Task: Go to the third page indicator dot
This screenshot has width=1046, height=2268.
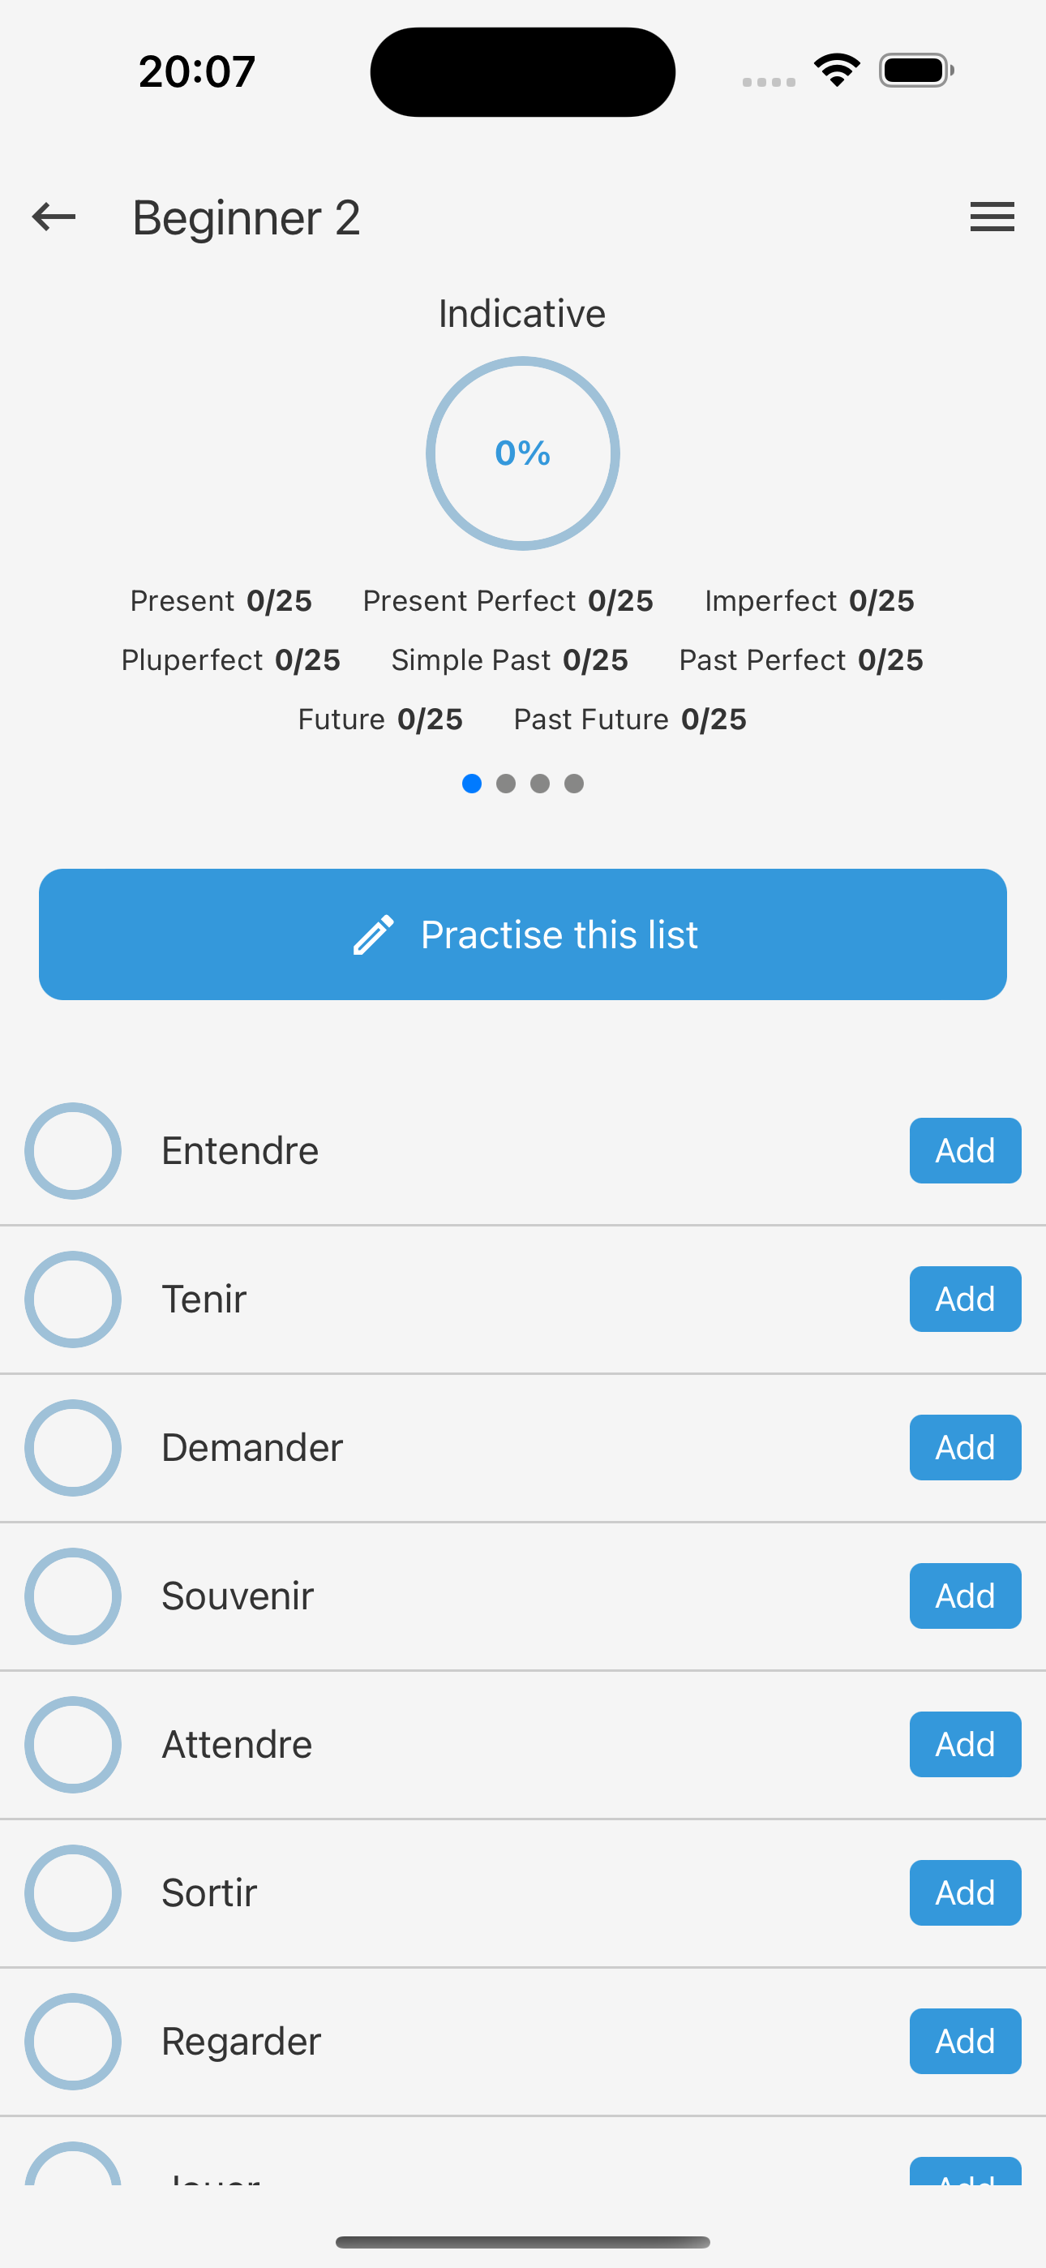Action: [x=540, y=784]
